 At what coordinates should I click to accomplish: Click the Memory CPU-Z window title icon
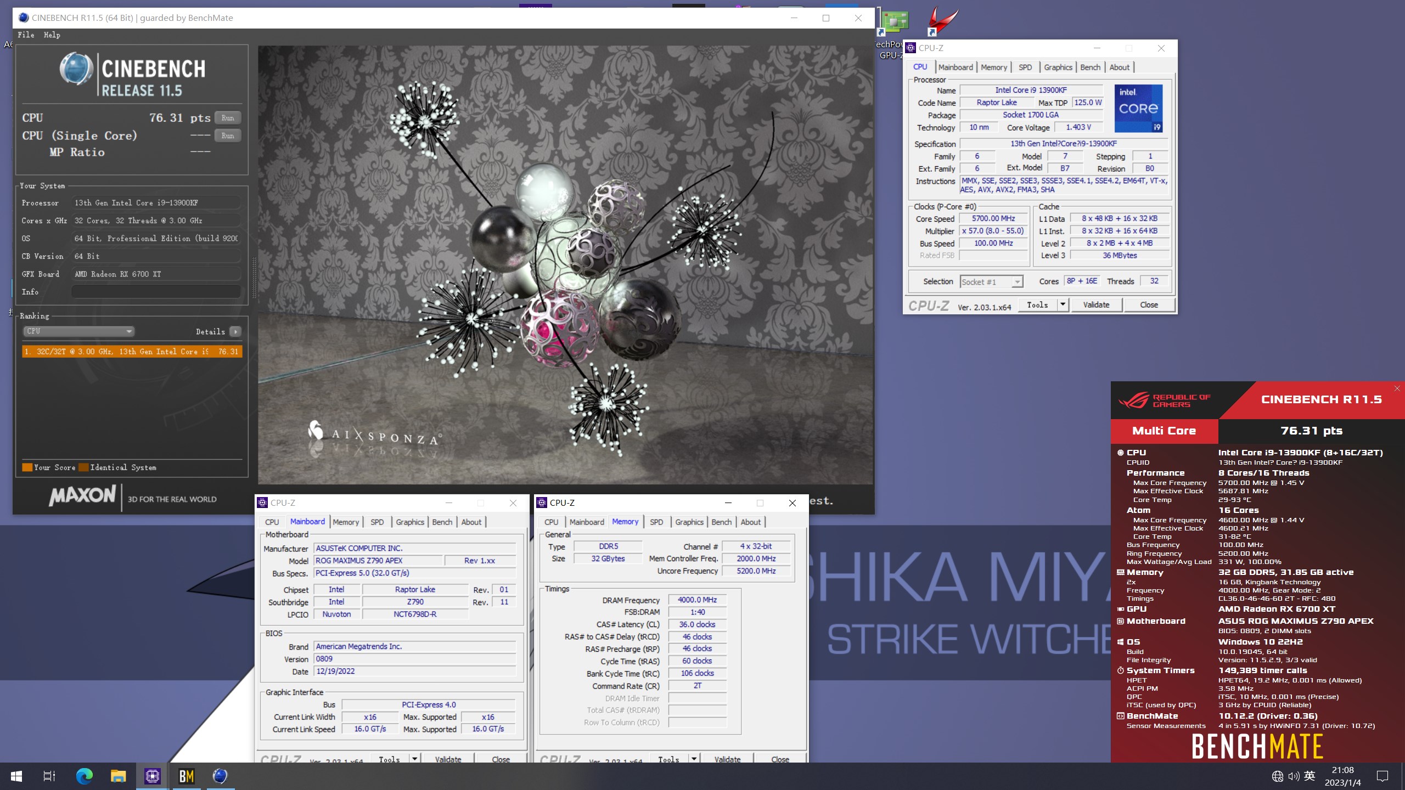point(542,503)
